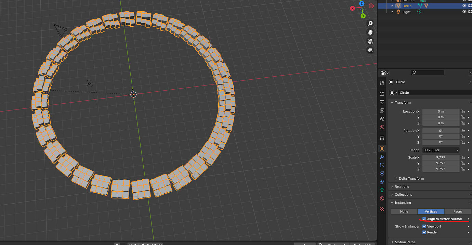472x245 pixels.
Task: Click the Scale Z 9.797 field
Action: pos(441,169)
